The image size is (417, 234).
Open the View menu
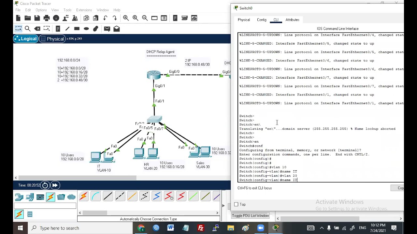pos(55,10)
